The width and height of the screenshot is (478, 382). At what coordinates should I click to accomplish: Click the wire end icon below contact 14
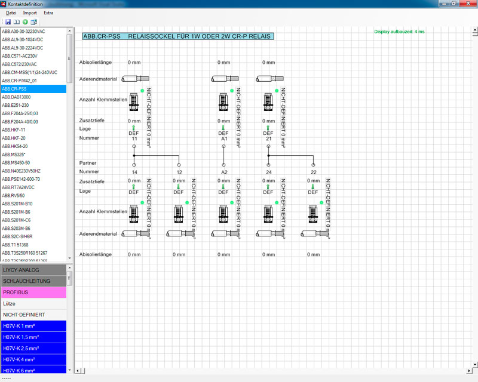coord(136,234)
